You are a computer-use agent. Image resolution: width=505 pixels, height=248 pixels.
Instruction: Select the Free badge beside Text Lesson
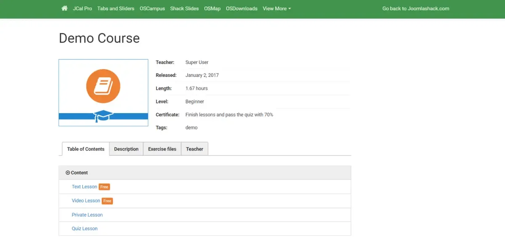[104, 187]
